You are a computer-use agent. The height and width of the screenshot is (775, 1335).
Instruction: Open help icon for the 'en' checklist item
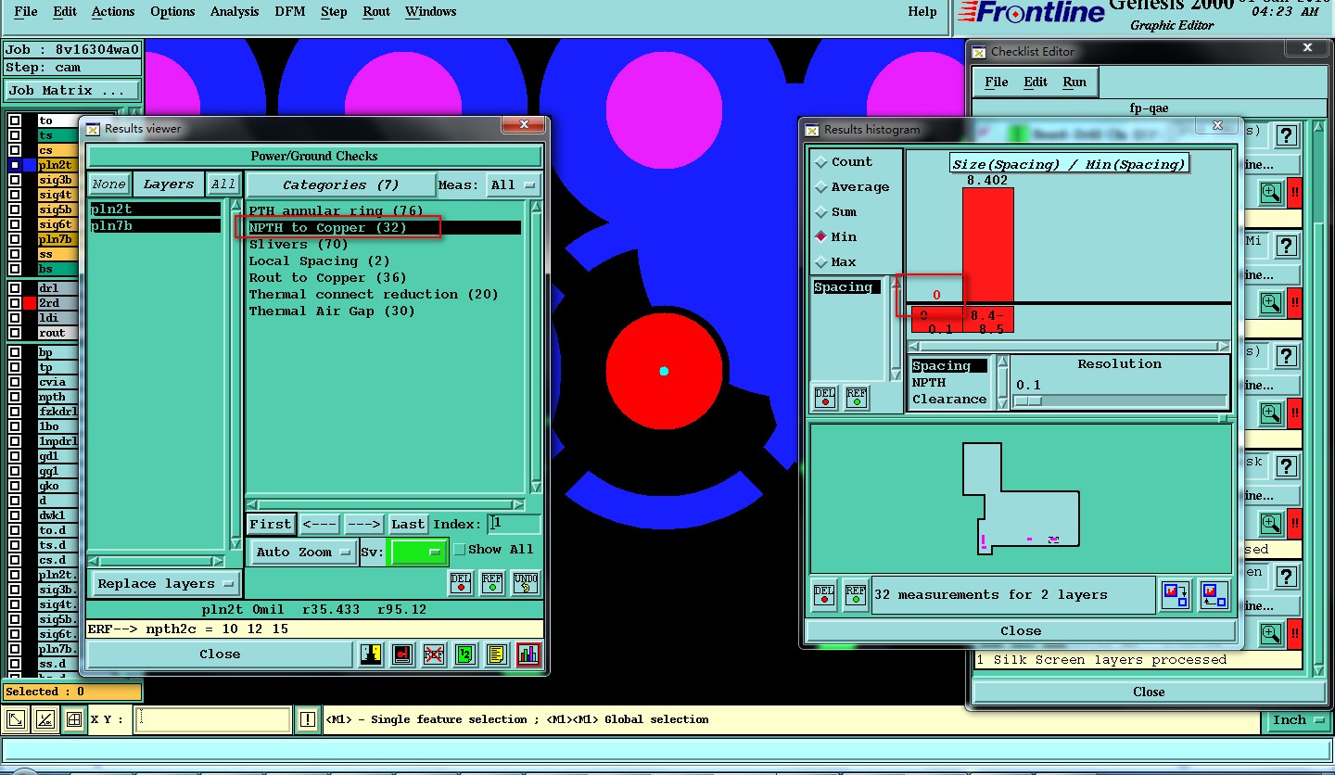point(1286,576)
